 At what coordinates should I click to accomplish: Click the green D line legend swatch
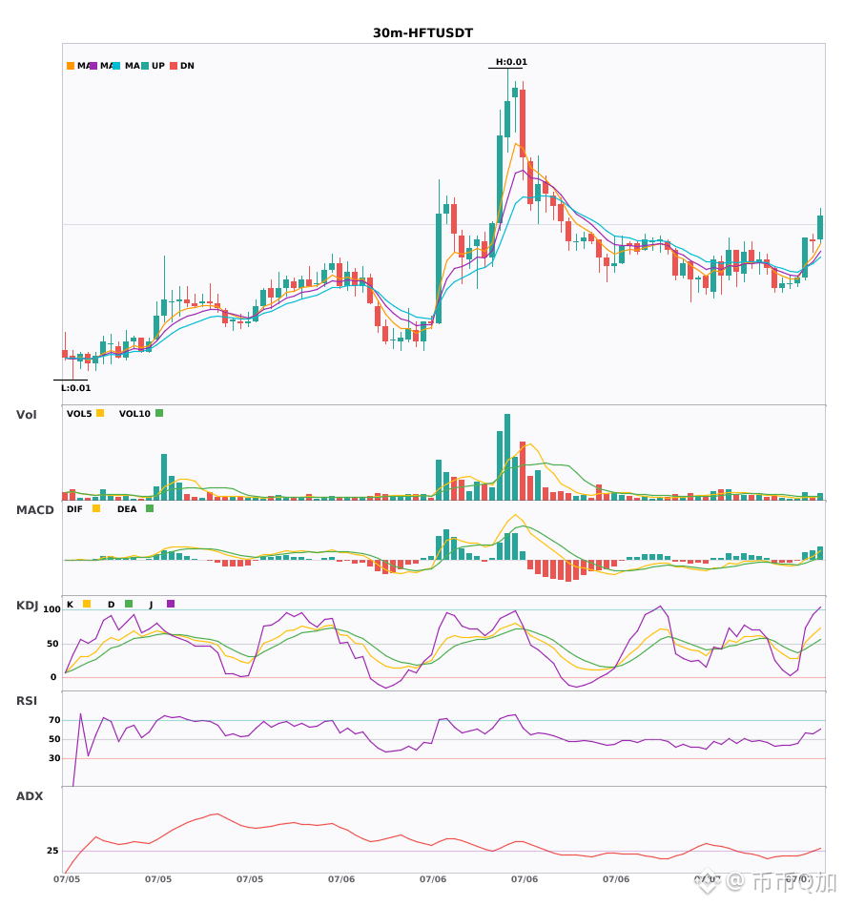[129, 604]
